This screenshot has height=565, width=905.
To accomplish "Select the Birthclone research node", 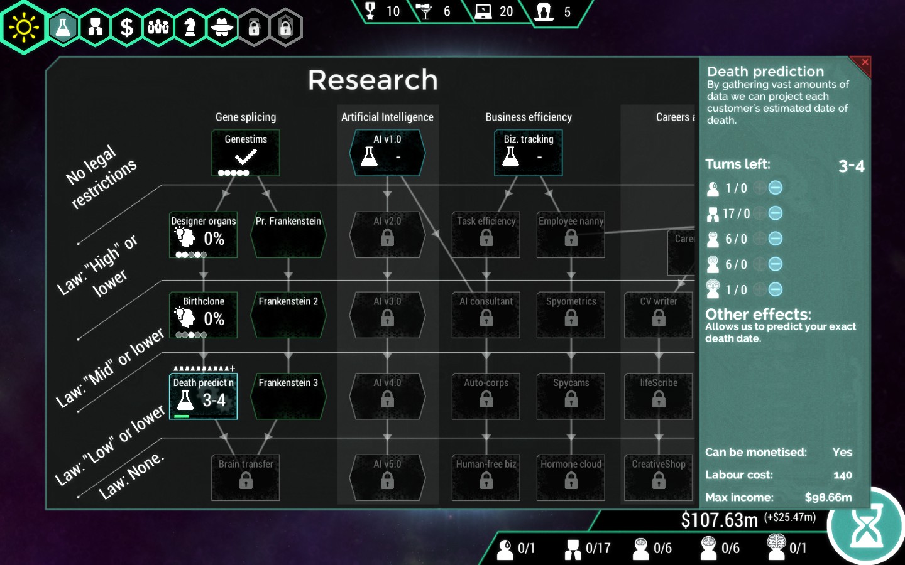I will tap(203, 315).
